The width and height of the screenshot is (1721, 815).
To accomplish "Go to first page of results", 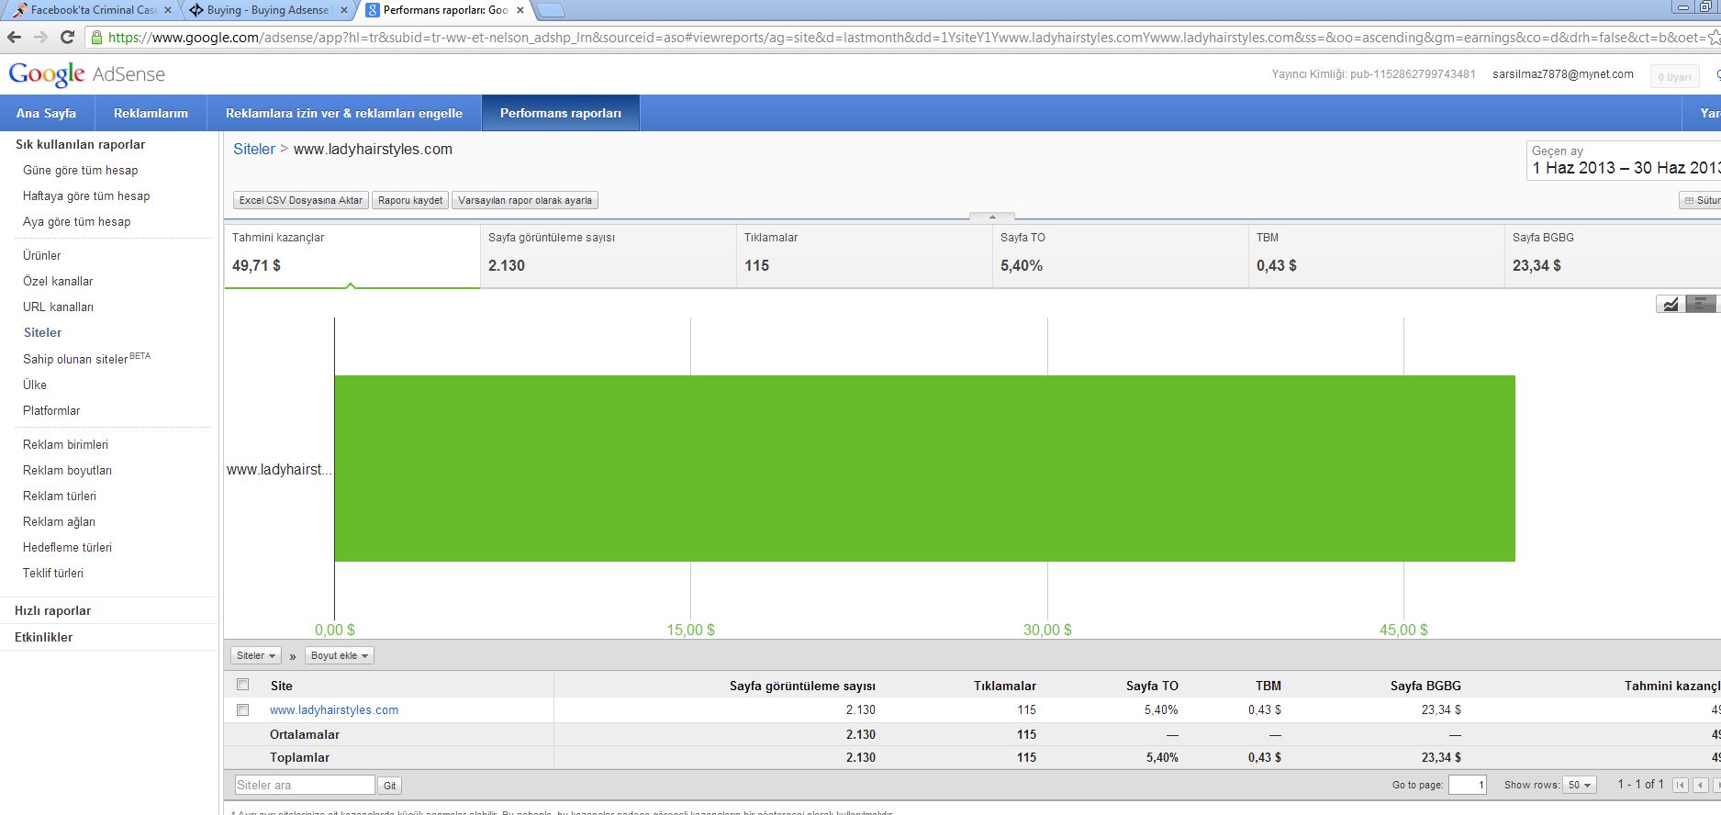I will point(1680,785).
